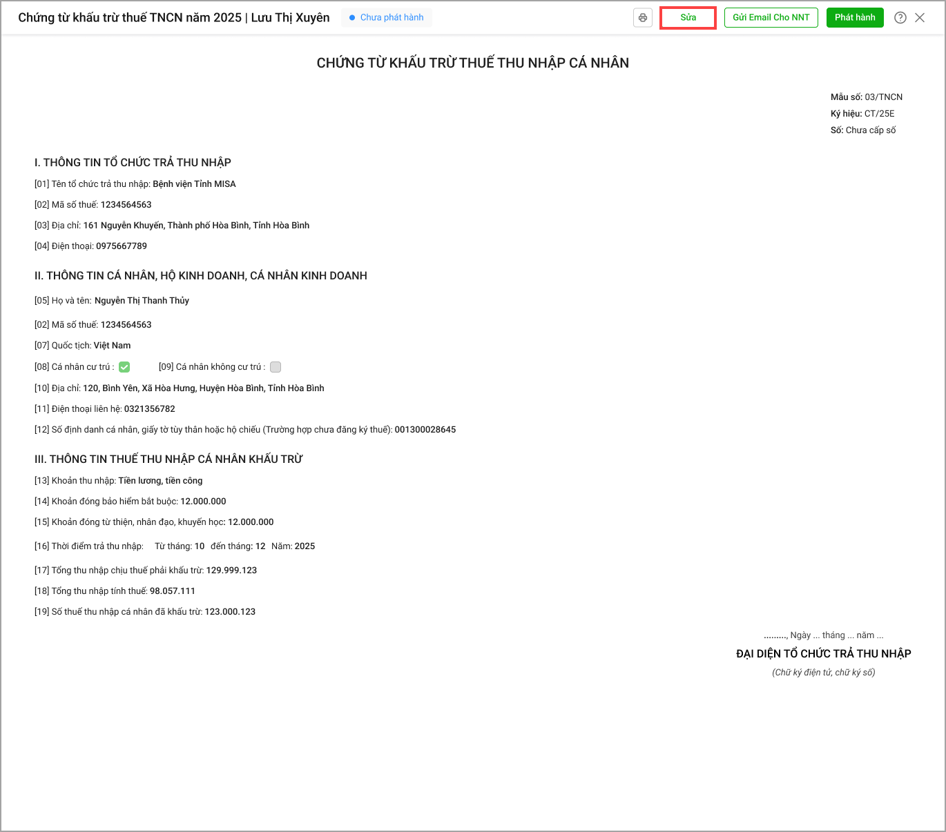Viewport: 946px width, 832px height.
Task: Click the taxable income value 129.999.123
Action: pyautogui.click(x=231, y=571)
